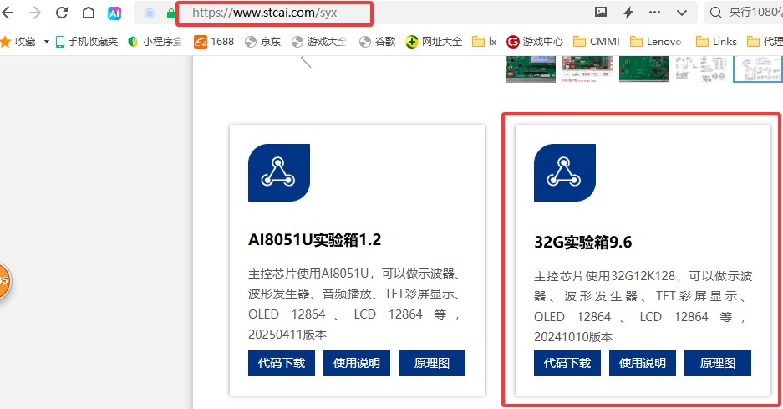The image size is (783, 409).
Task: Click the green lock security icon
Action: tap(171, 13)
